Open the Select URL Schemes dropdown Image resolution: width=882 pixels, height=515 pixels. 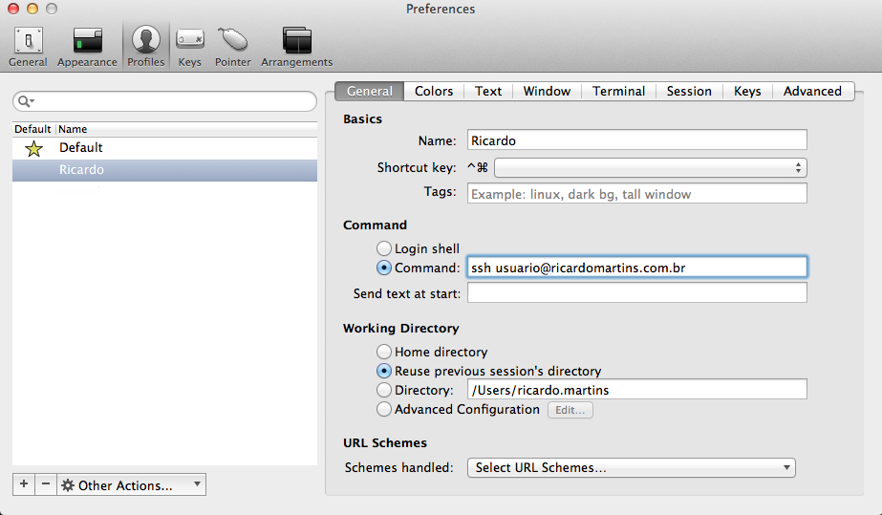(631, 468)
